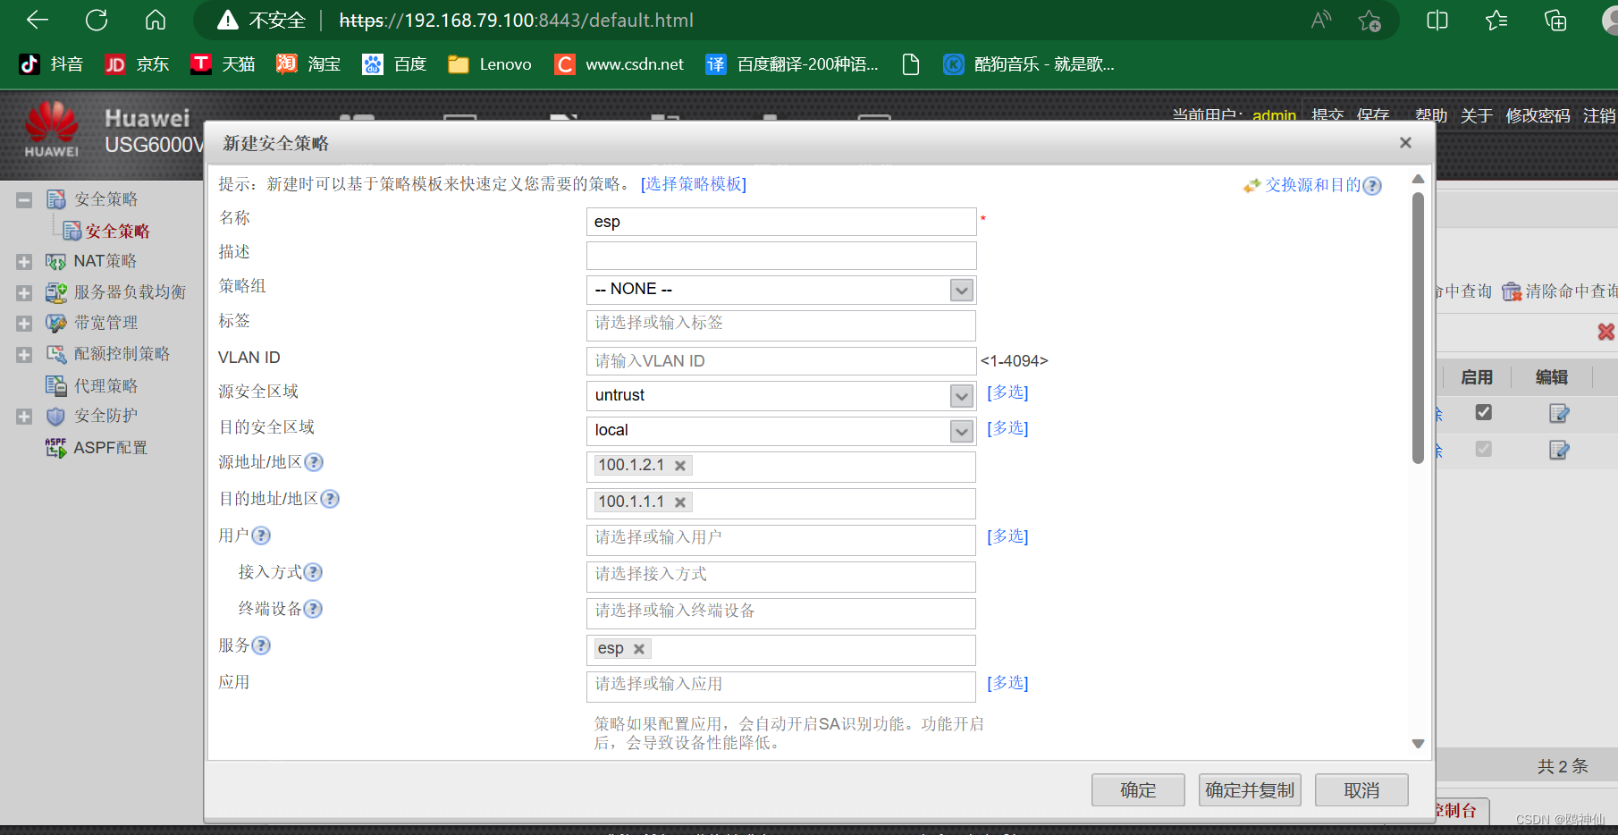Click into the VLAN ID input field

point(781,361)
